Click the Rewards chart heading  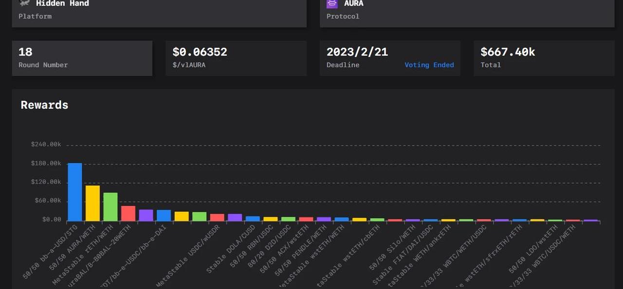44,105
